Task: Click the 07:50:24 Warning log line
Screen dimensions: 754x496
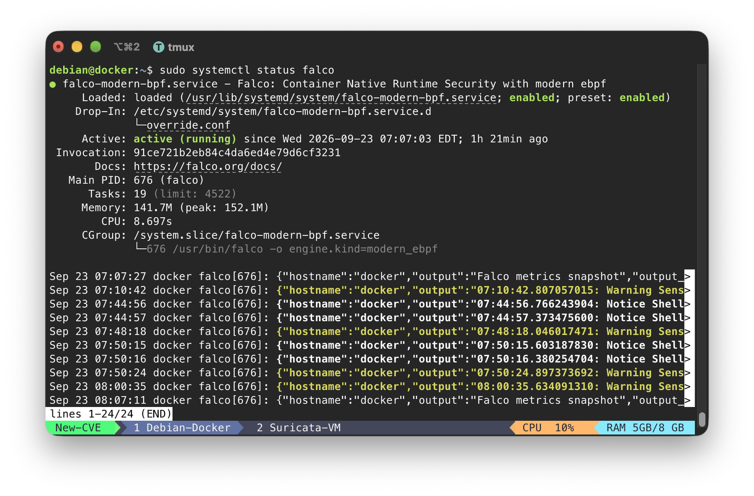Action: [370, 373]
